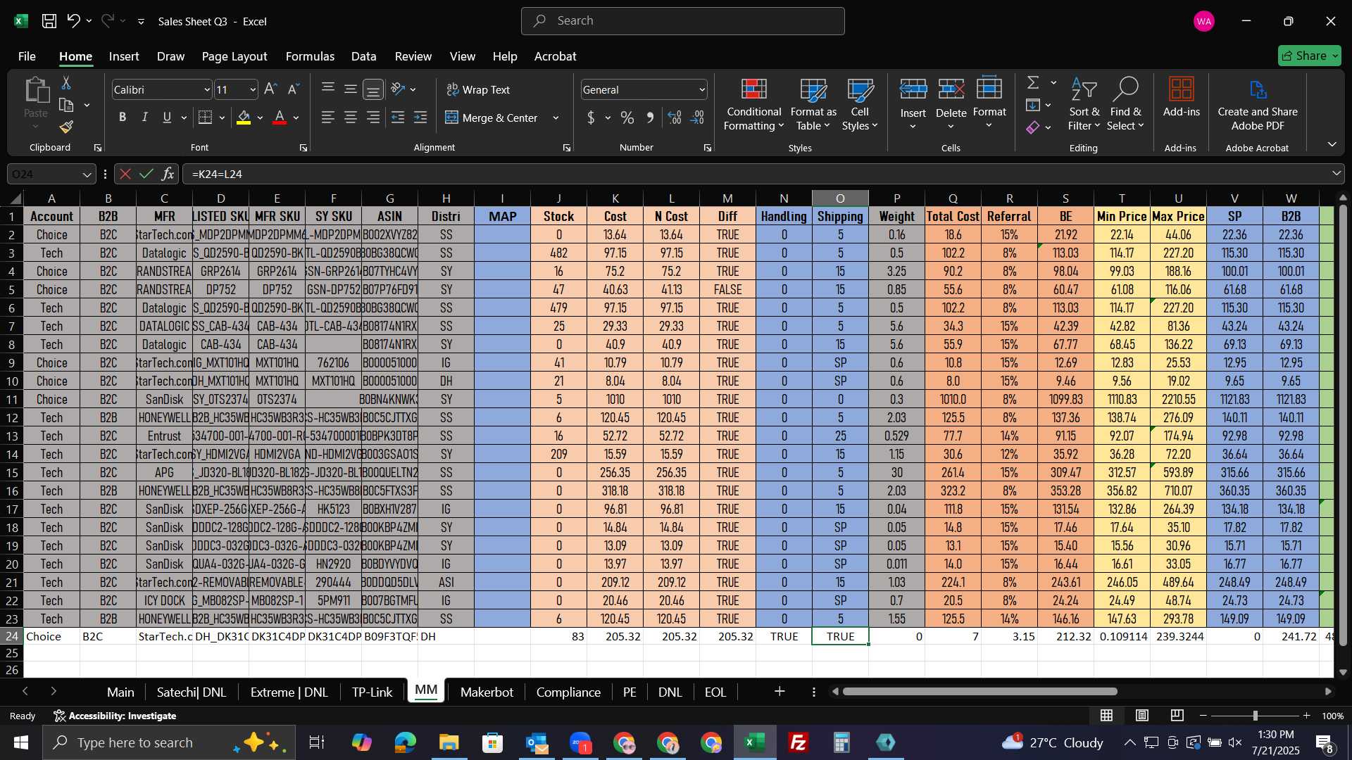The height and width of the screenshot is (760, 1352).
Task: Collapse the ribbon with the chevron
Action: click(1332, 144)
